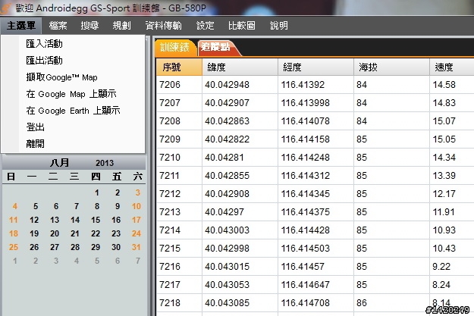Select row with 序號 7206
Viewport: 474px width, 316px height.
click(x=315, y=85)
